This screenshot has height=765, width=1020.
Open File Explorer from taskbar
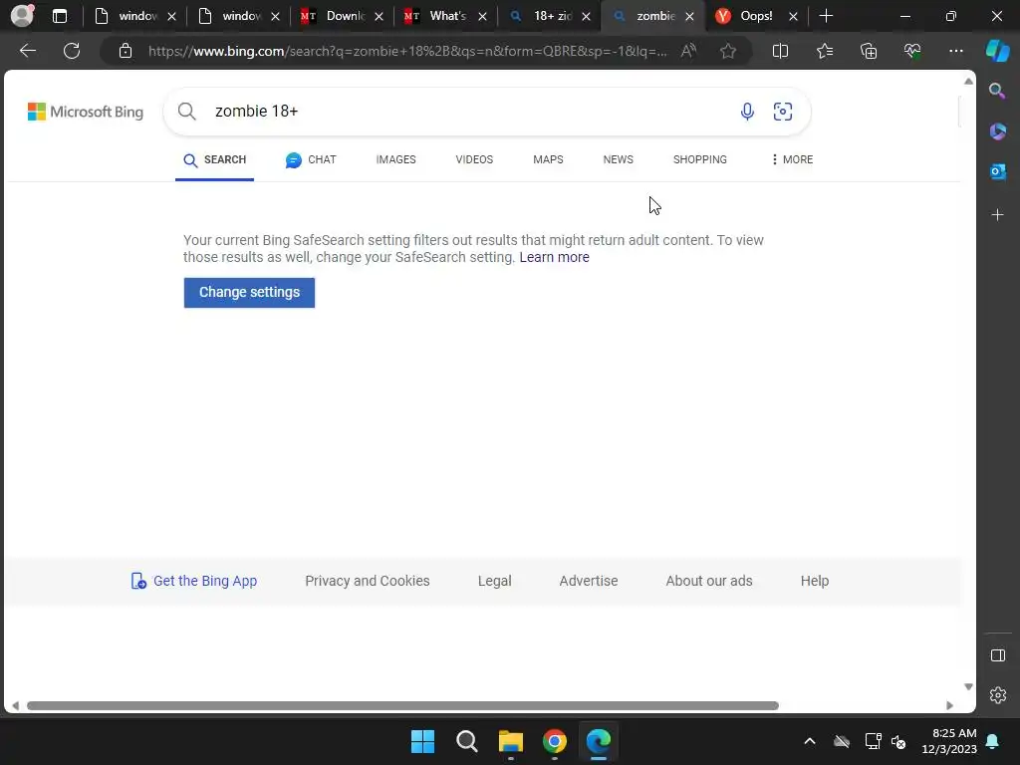pyautogui.click(x=511, y=741)
